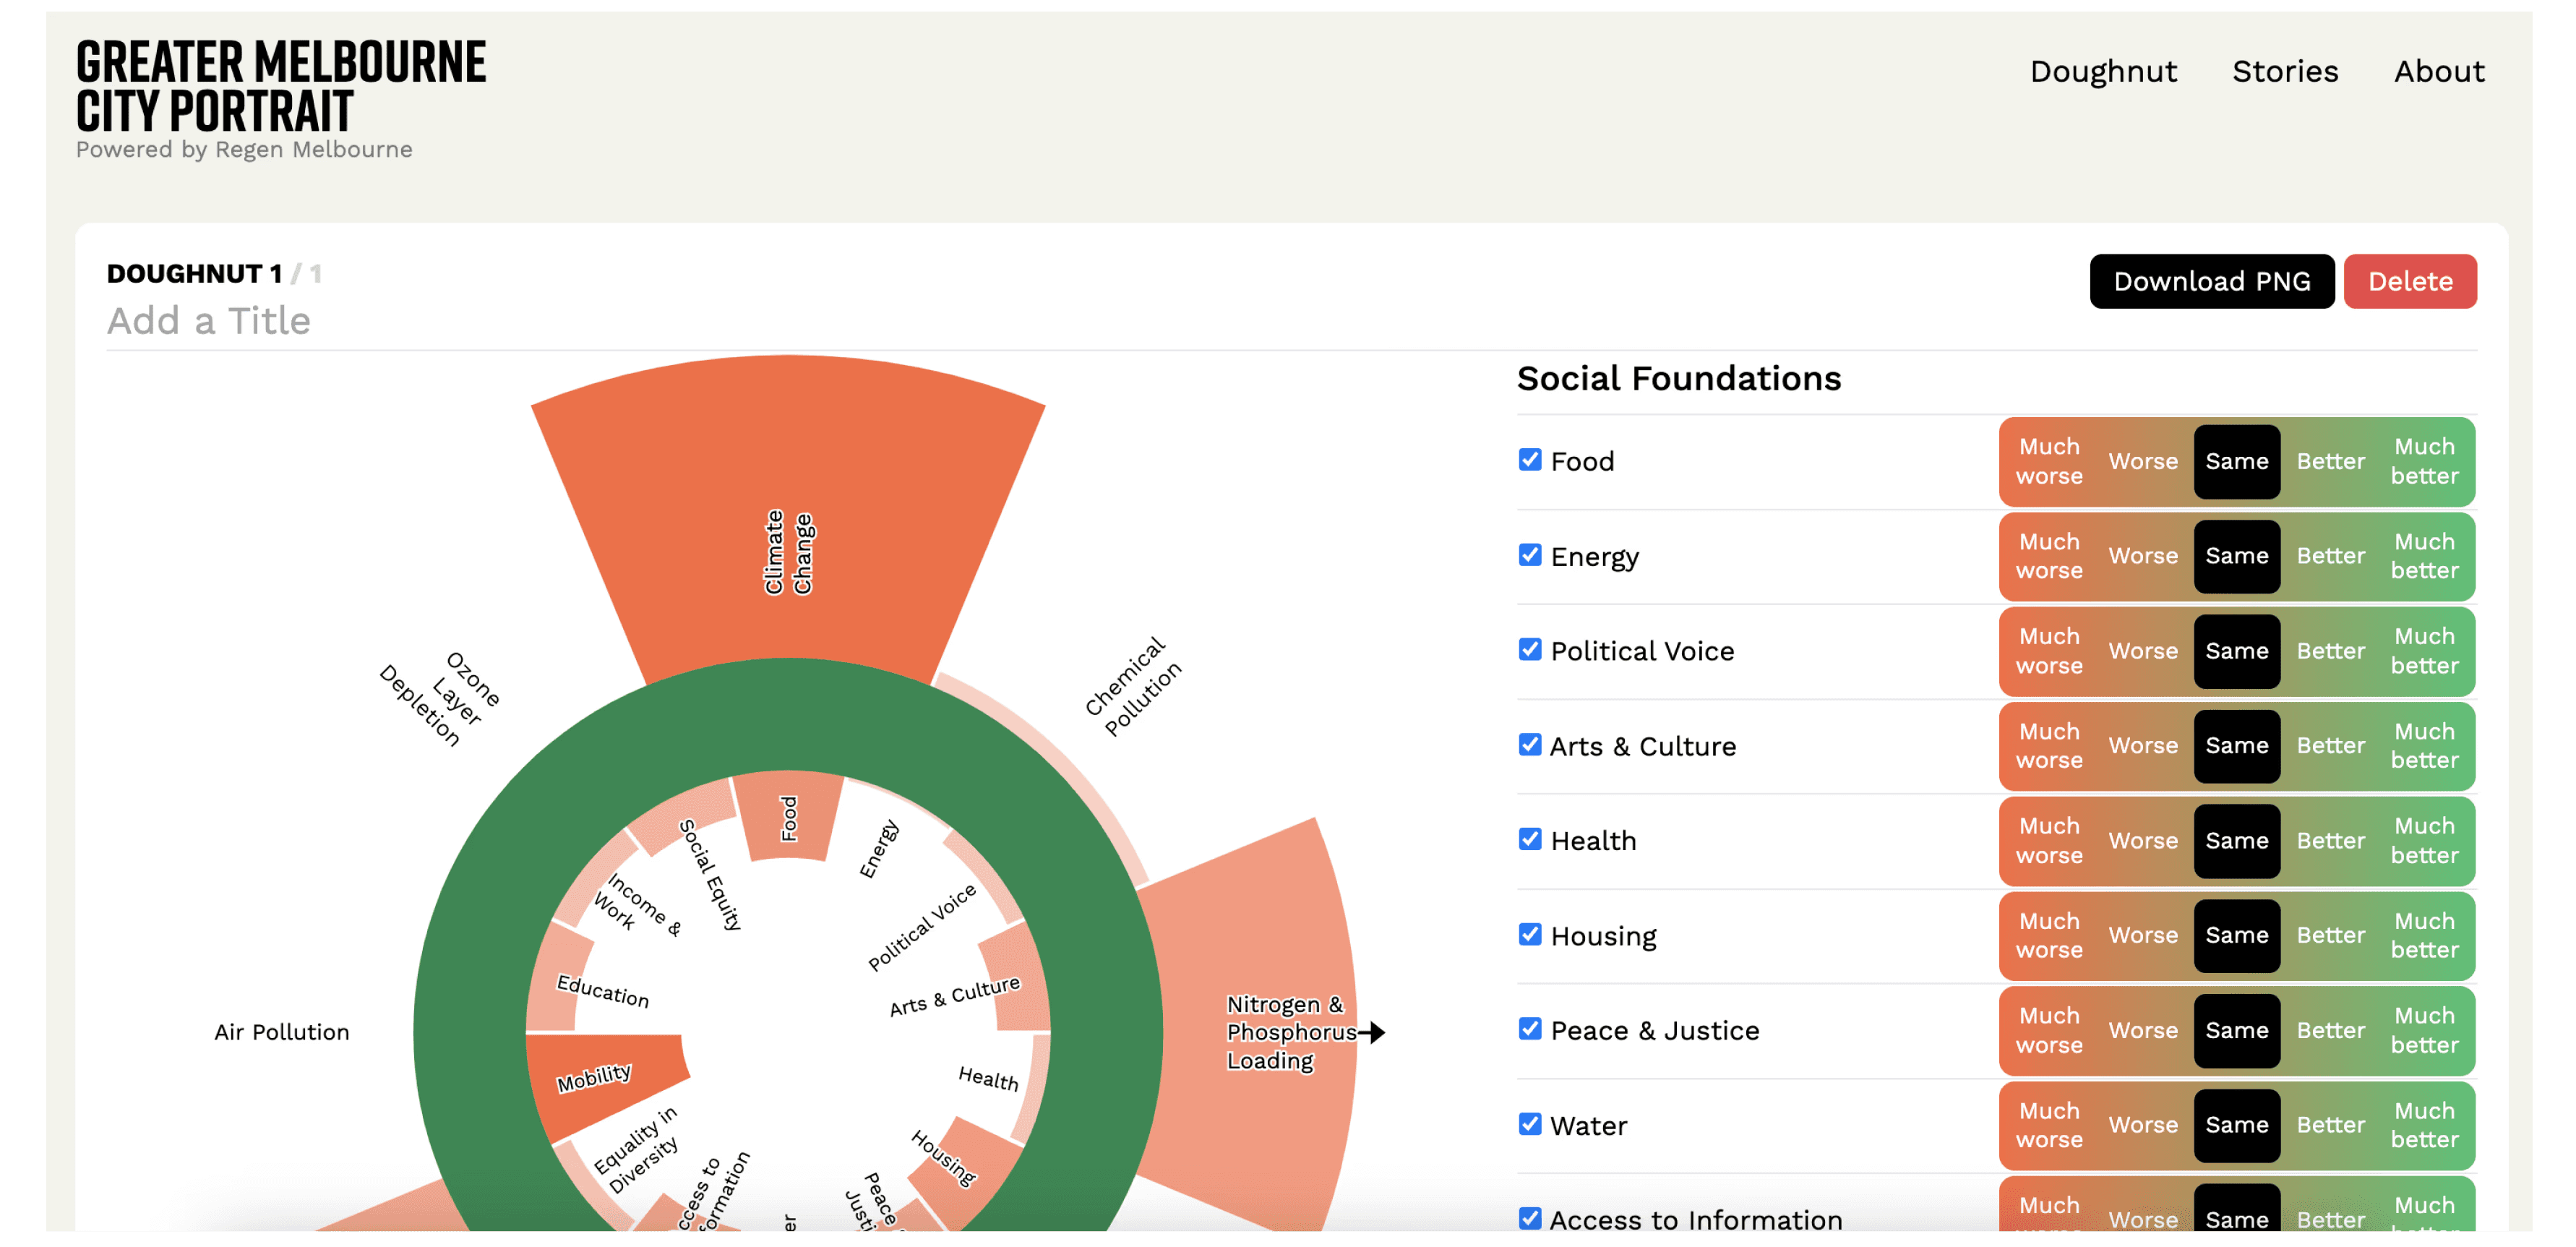Click the Climate Change doughnut segment
This screenshot has width=2576, height=1247.
tap(788, 480)
